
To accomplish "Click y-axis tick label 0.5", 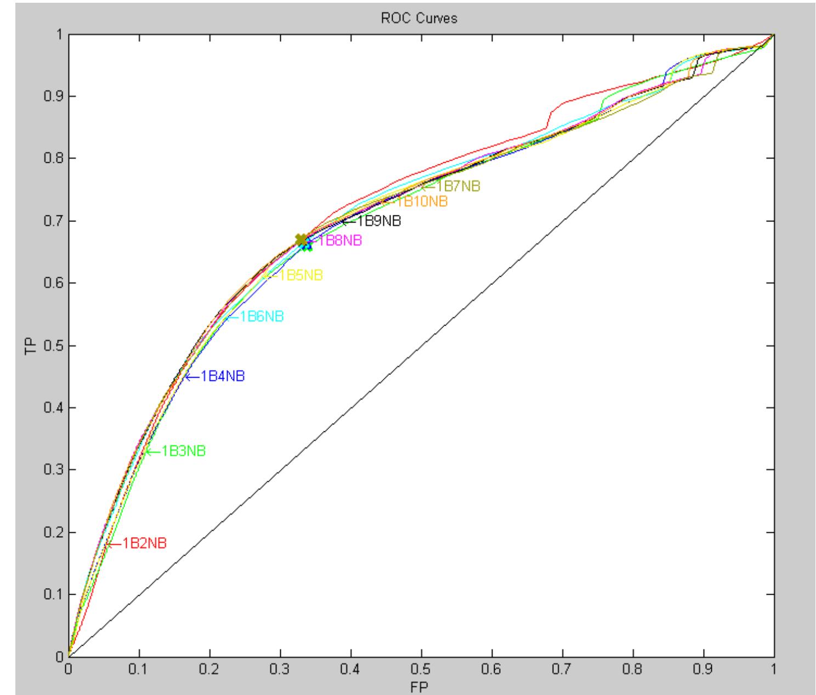I will (53, 346).
